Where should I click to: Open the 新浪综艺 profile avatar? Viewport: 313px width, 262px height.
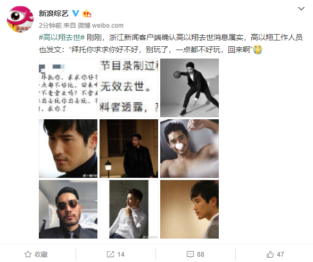pyautogui.click(x=20, y=19)
